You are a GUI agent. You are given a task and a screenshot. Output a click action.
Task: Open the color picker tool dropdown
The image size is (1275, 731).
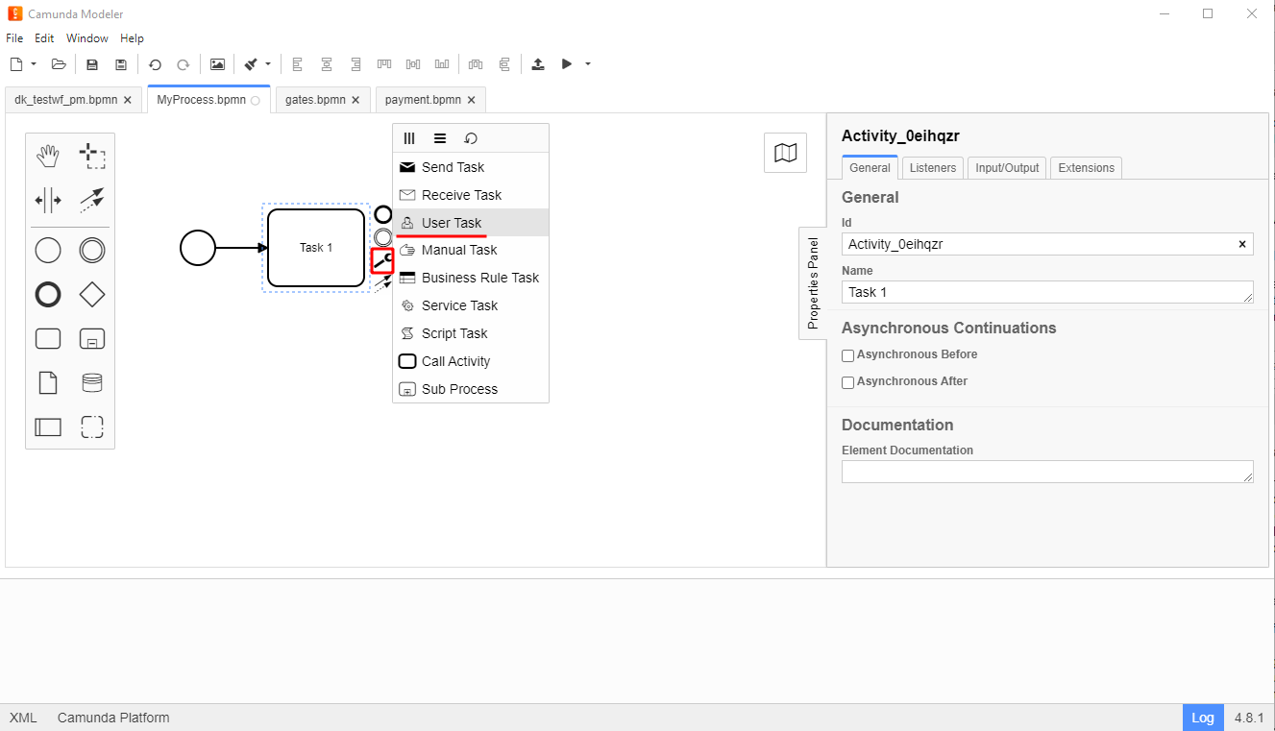(268, 64)
